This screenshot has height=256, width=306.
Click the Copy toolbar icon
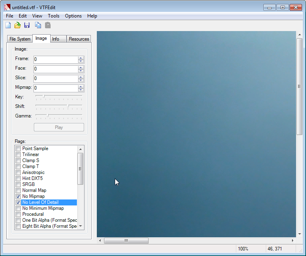[38, 25]
